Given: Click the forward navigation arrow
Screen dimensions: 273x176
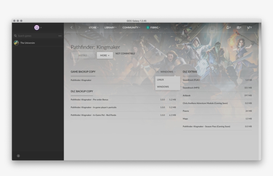Looking at the screenshot, I should coord(79,28).
